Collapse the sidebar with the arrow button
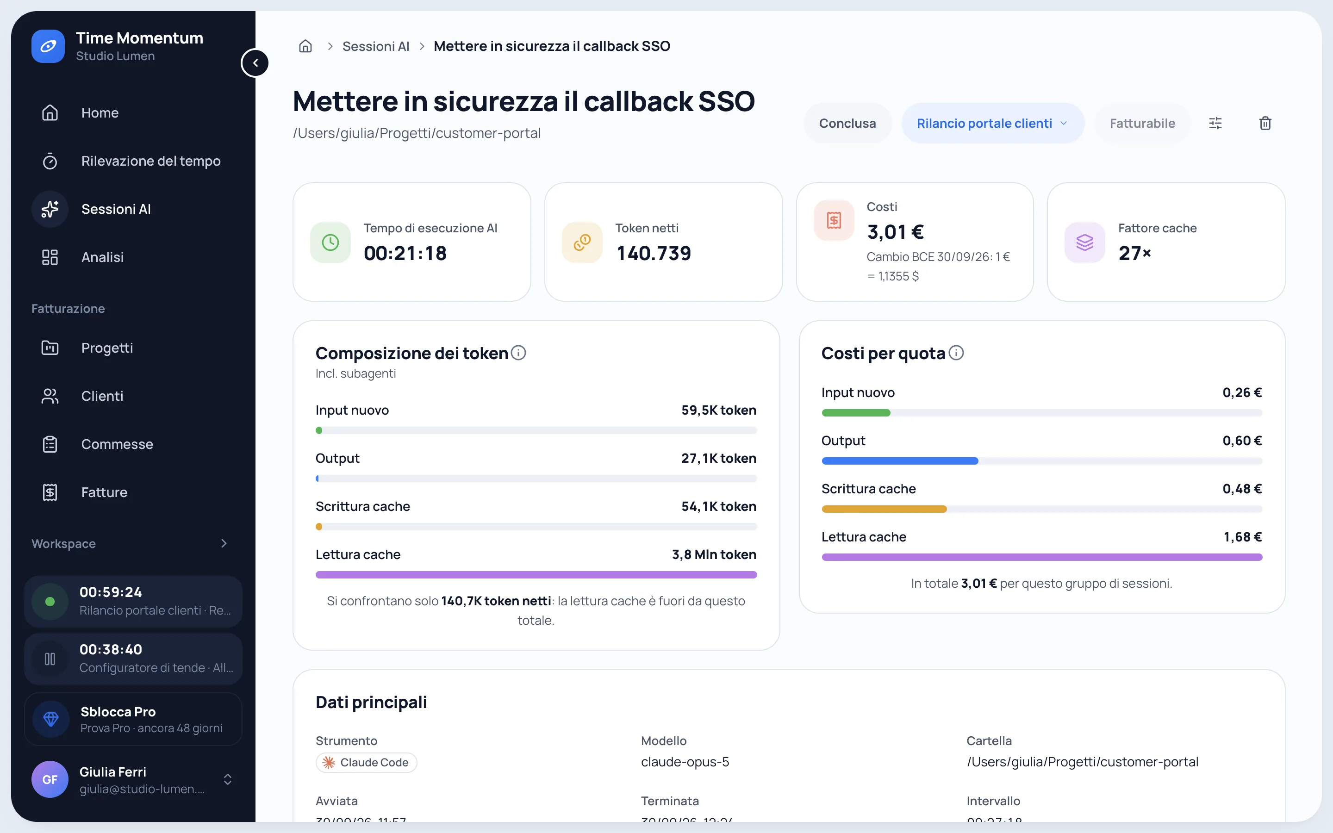The height and width of the screenshot is (833, 1333). tap(255, 63)
